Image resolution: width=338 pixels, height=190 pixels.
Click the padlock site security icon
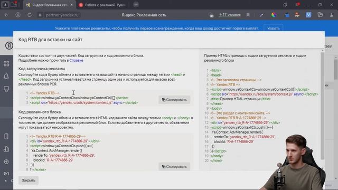(40, 15)
